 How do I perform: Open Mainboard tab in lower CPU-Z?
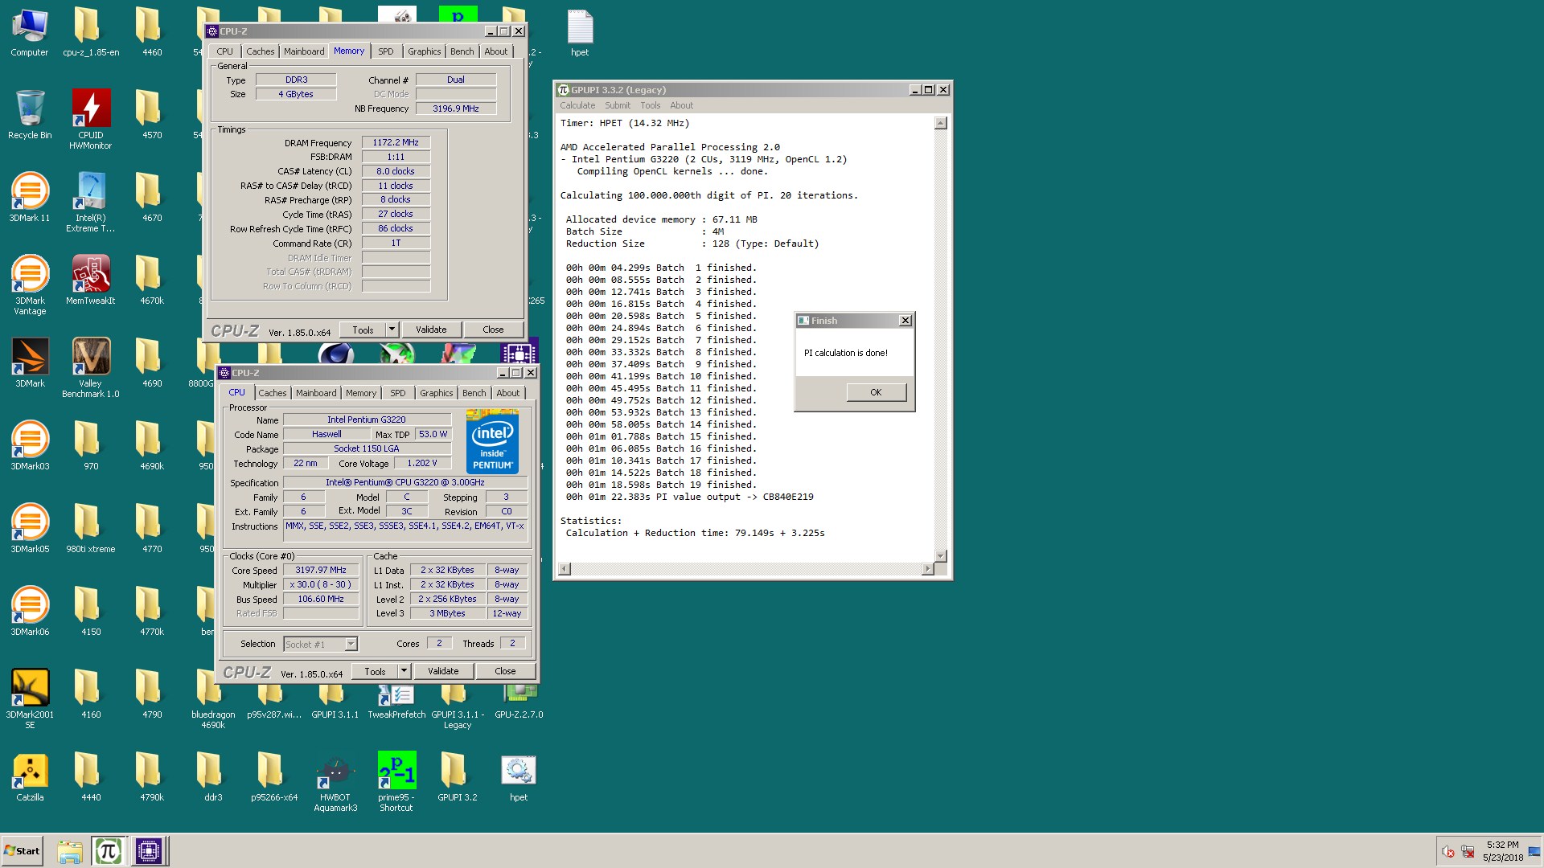(x=316, y=393)
